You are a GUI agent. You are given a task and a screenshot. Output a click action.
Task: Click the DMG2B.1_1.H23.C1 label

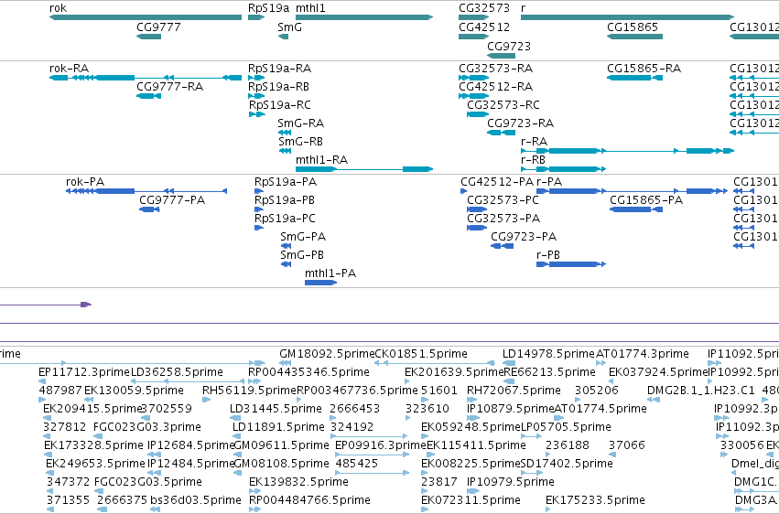[701, 391]
